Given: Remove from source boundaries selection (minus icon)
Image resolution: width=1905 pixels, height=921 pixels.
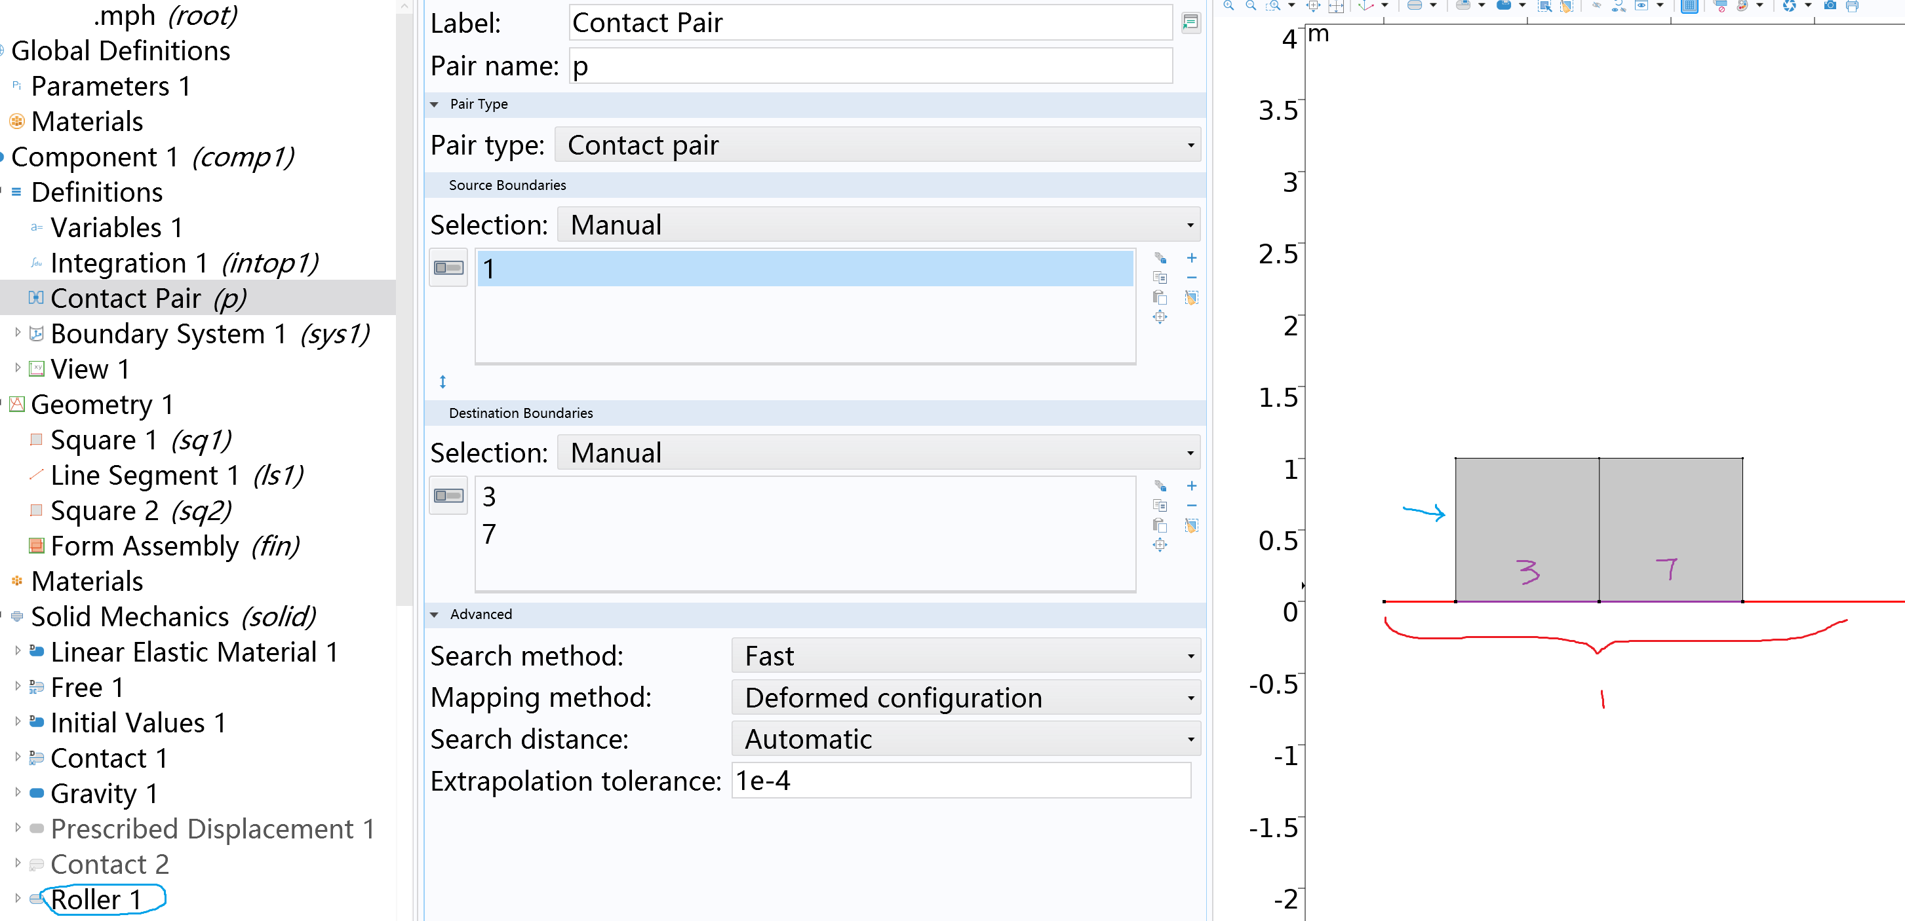Looking at the screenshot, I should [1191, 278].
